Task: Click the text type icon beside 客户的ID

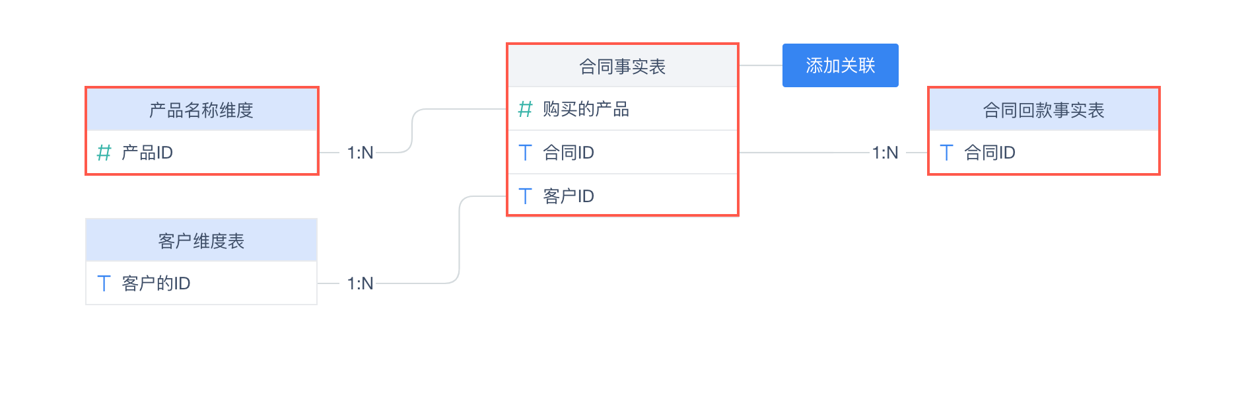Action: 104,283
